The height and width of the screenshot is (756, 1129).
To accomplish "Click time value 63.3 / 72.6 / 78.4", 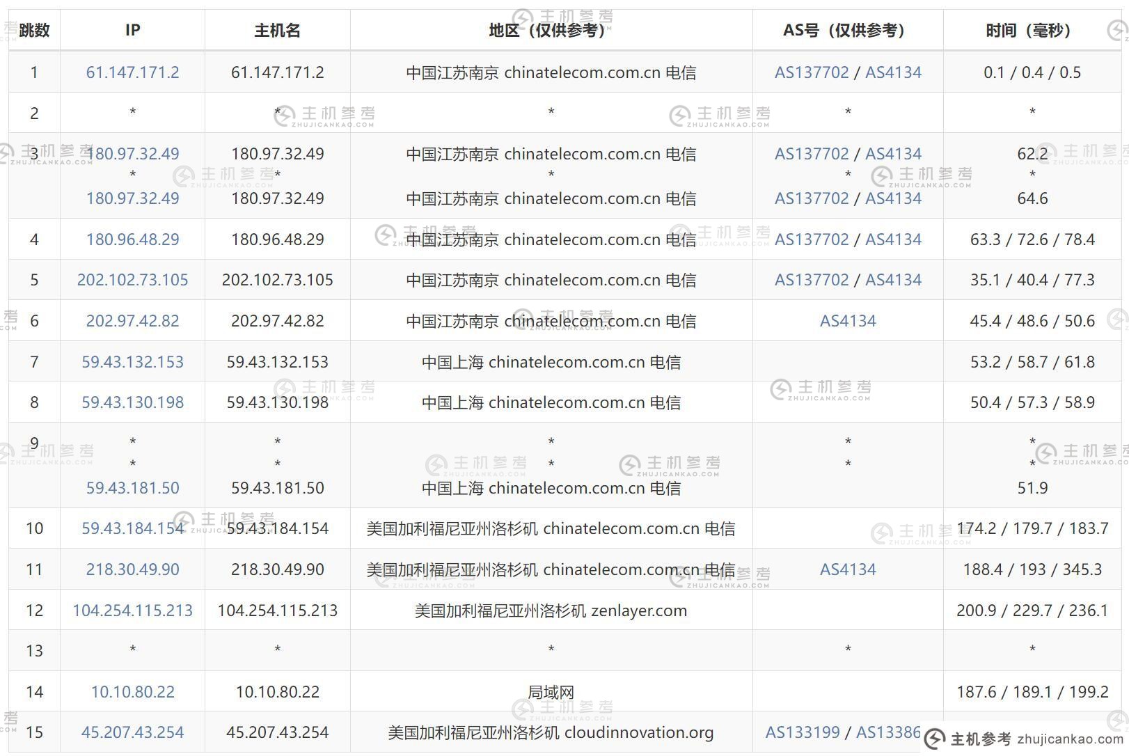I will click(x=1032, y=239).
